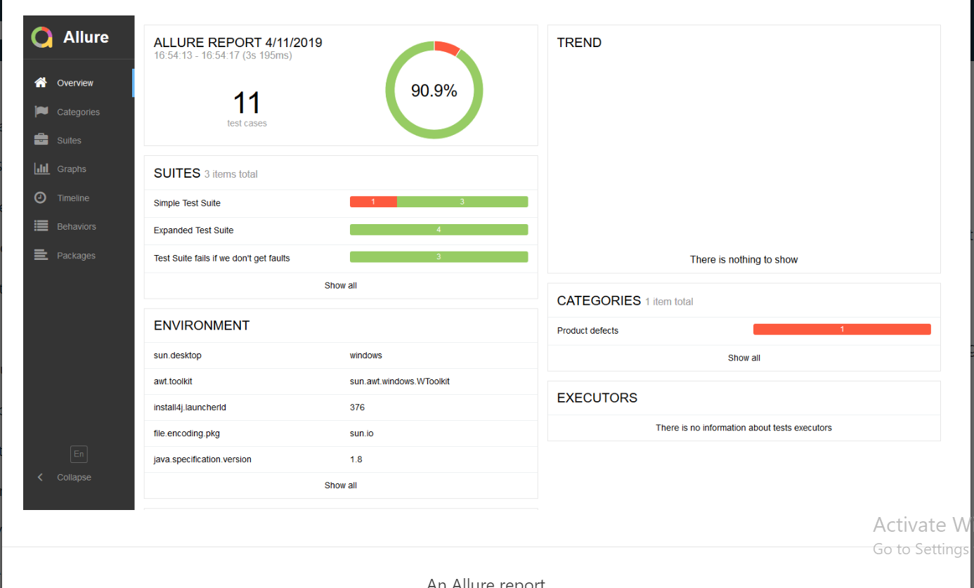This screenshot has width=974, height=588.
Task: Select the Packages menu label
Action: coord(76,256)
